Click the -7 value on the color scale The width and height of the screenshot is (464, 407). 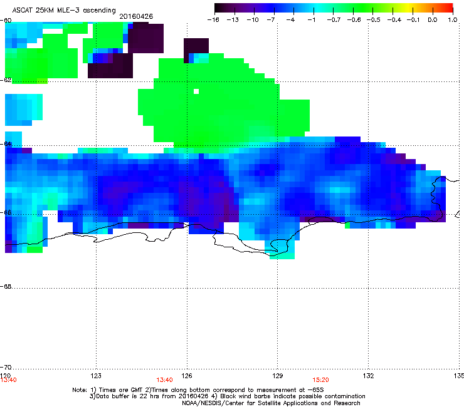(x=271, y=20)
